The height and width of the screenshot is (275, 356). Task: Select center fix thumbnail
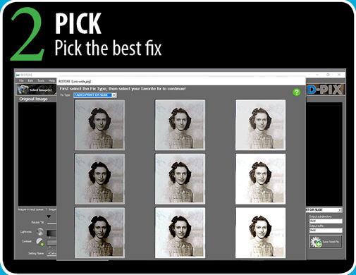coord(180,179)
